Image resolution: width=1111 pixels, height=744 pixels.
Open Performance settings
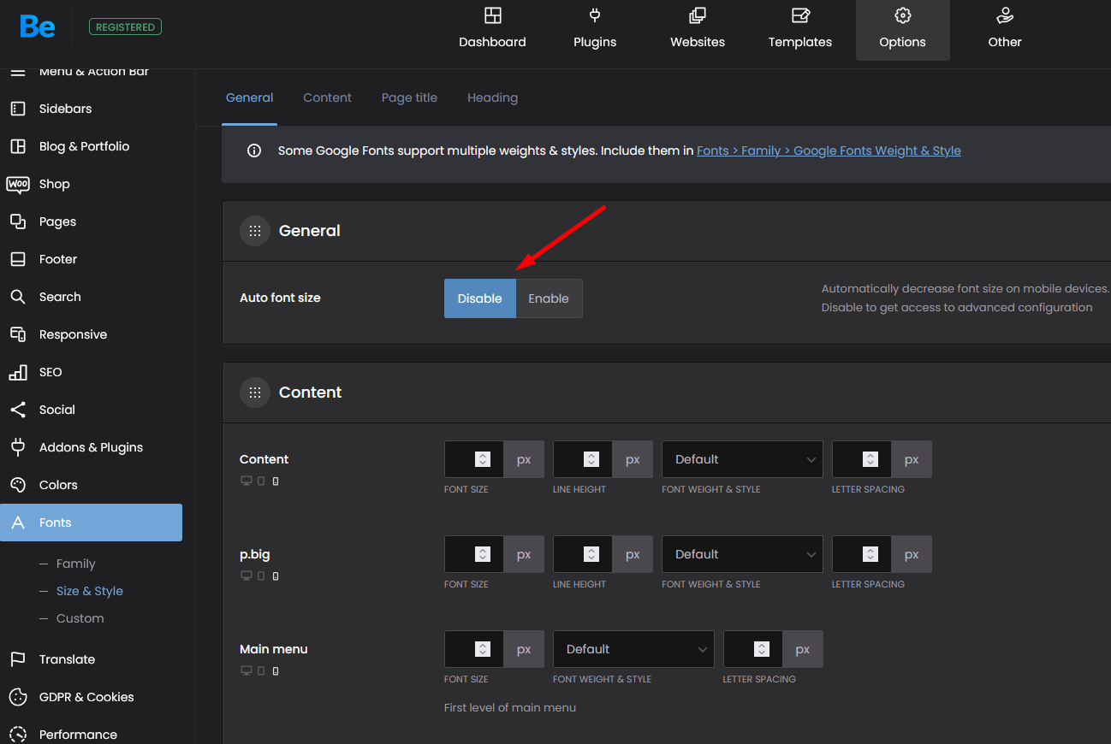[x=91, y=733]
